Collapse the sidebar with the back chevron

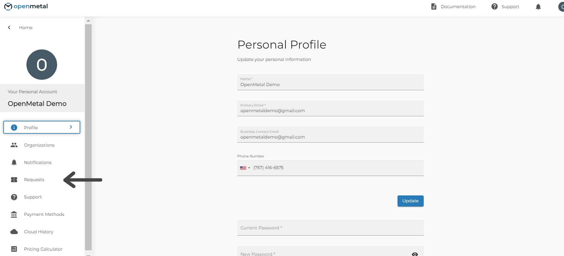pyautogui.click(x=9, y=27)
